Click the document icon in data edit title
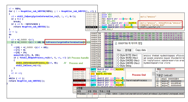The height and width of the screenshot is (102, 188). coord(116,43)
